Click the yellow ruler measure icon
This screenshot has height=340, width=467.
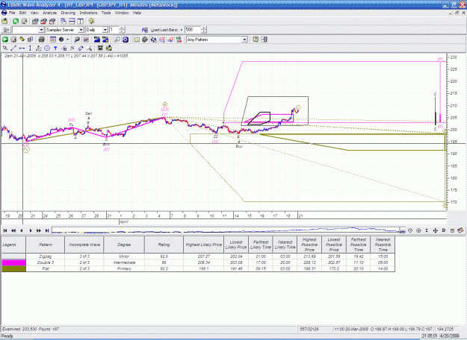(x=22, y=40)
